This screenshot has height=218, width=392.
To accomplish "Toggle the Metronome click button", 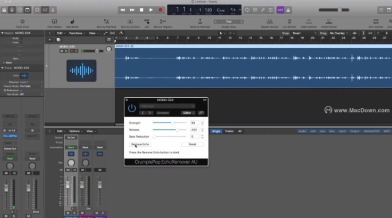I will (x=288, y=10).
